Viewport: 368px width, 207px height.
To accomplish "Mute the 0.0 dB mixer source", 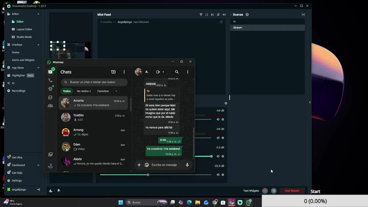I will click(x=218, y=156).
